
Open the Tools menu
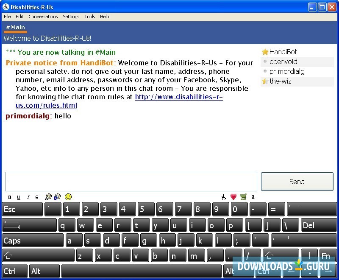(x=90, y=17)
